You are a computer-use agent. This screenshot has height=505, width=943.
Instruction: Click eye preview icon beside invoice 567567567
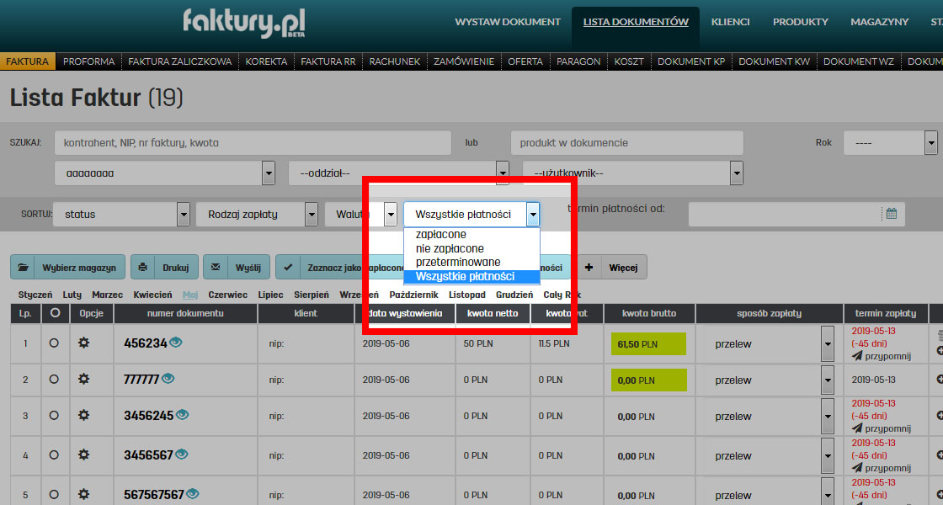193,494
